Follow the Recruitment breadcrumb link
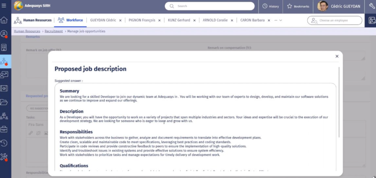 coord(54,31)
